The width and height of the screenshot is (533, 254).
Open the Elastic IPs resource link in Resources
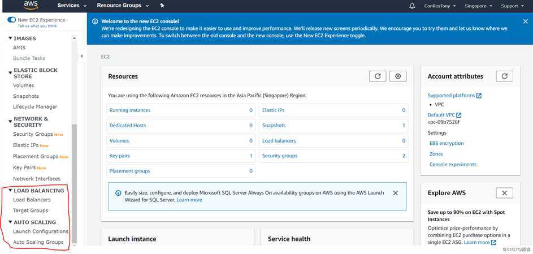pos(274,110)
